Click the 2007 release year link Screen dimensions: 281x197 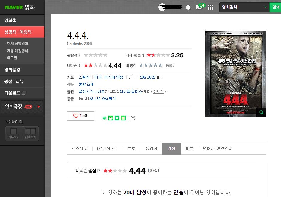(x=143, y=77)
